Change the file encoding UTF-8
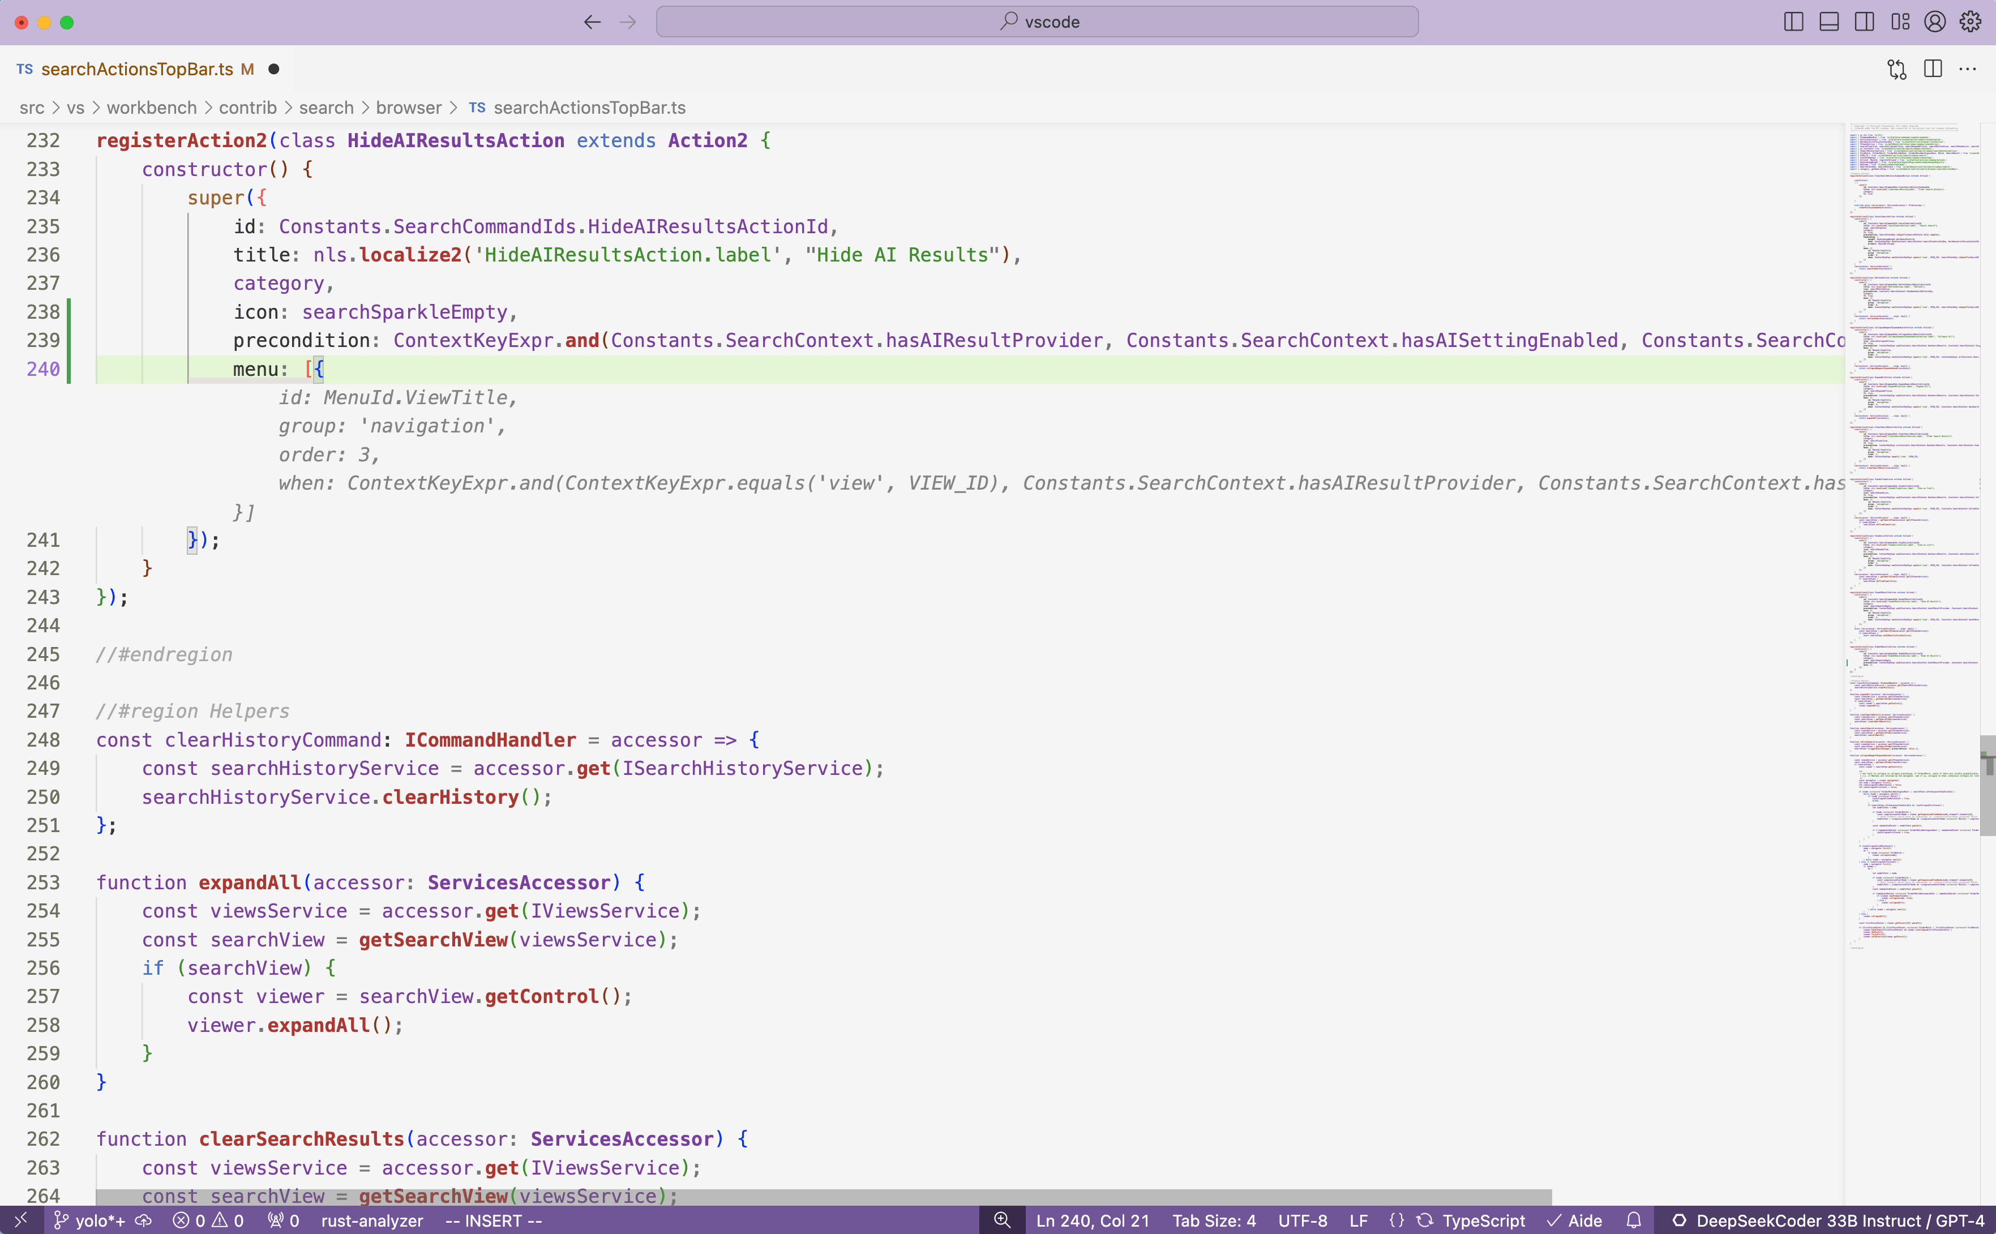The width and height of the screenshot is (1996, 1234). point(1303,1220)
